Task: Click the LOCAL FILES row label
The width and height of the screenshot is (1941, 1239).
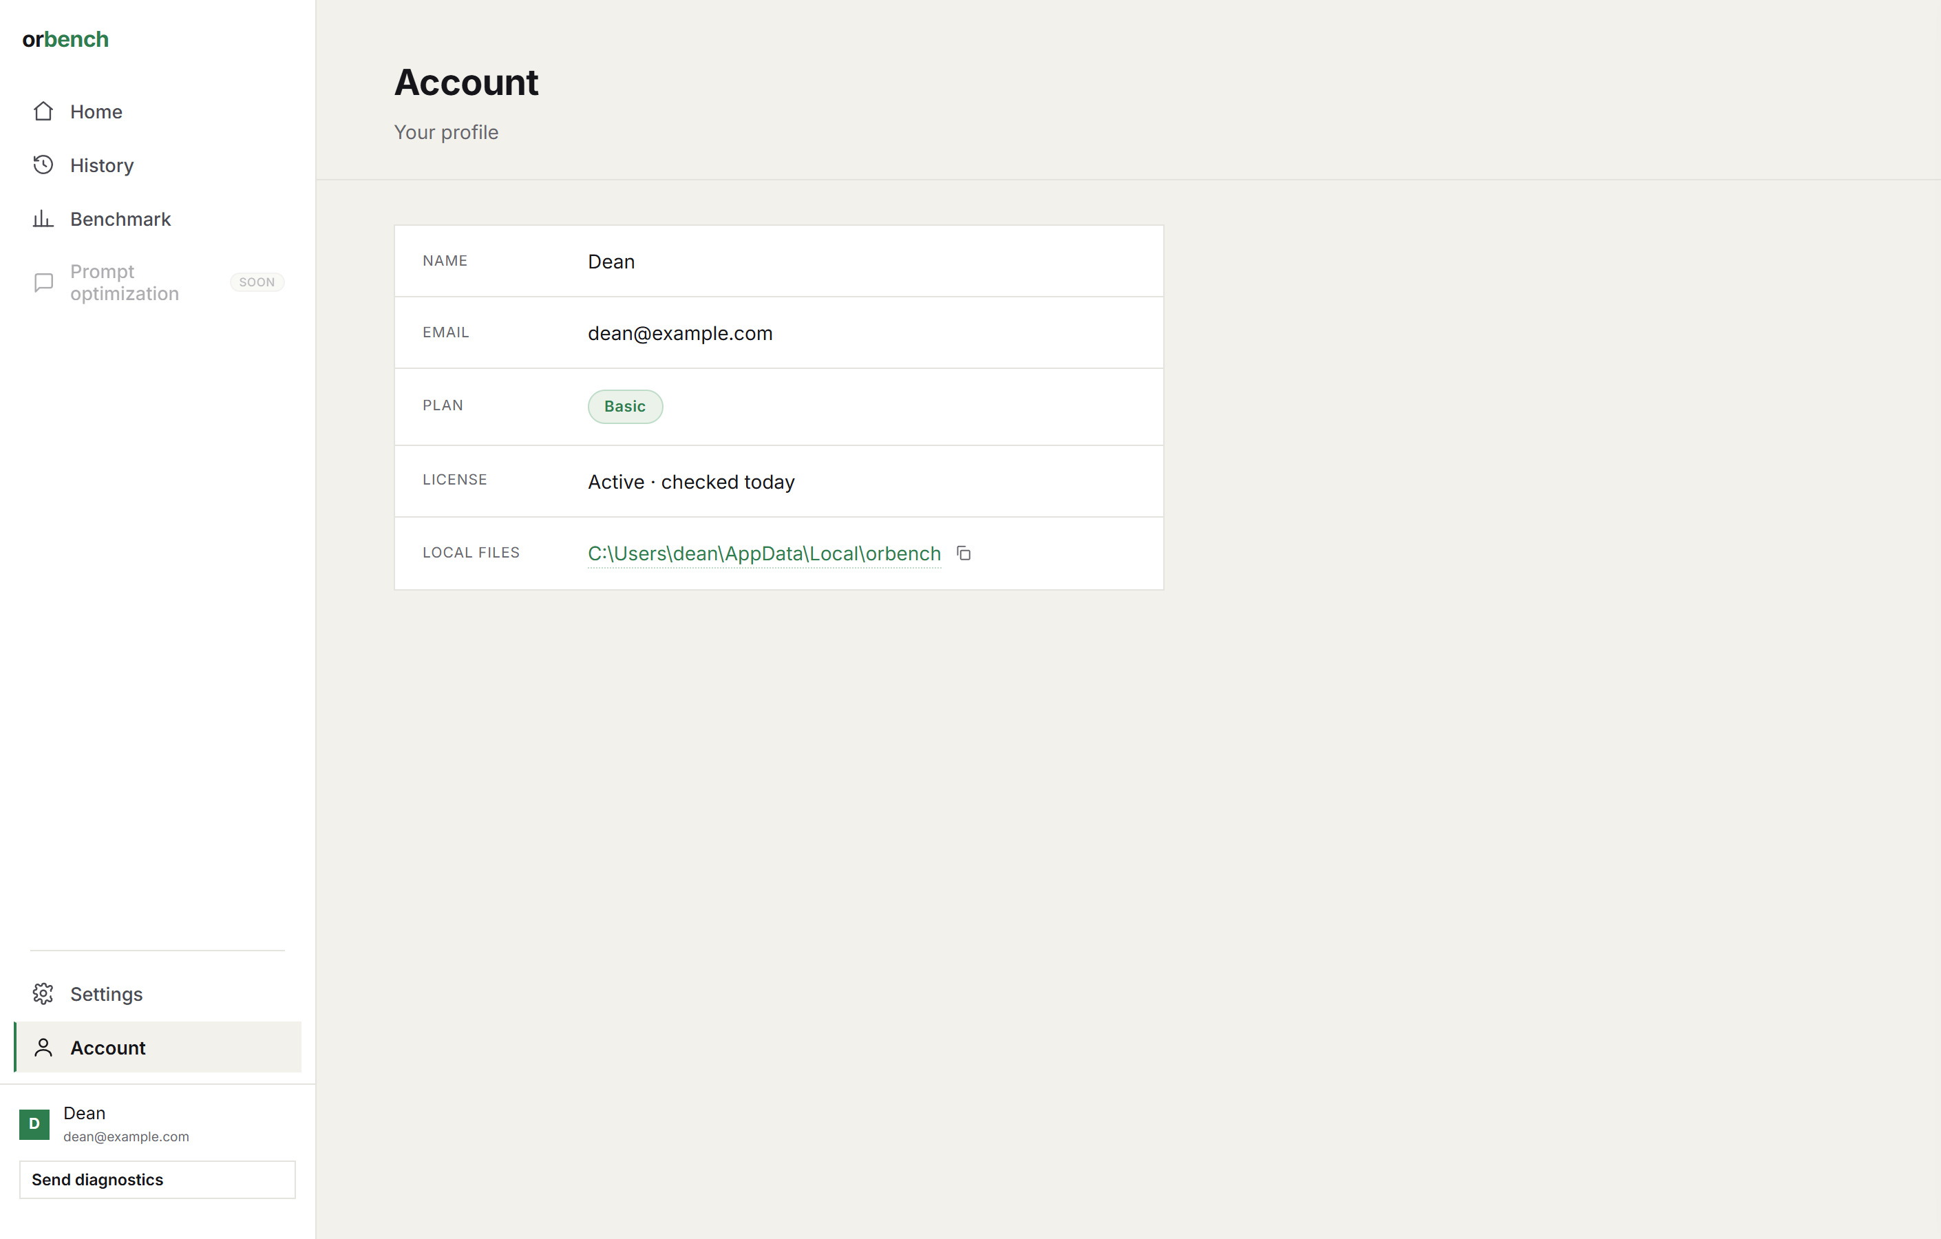Action: tap(471, 552)
